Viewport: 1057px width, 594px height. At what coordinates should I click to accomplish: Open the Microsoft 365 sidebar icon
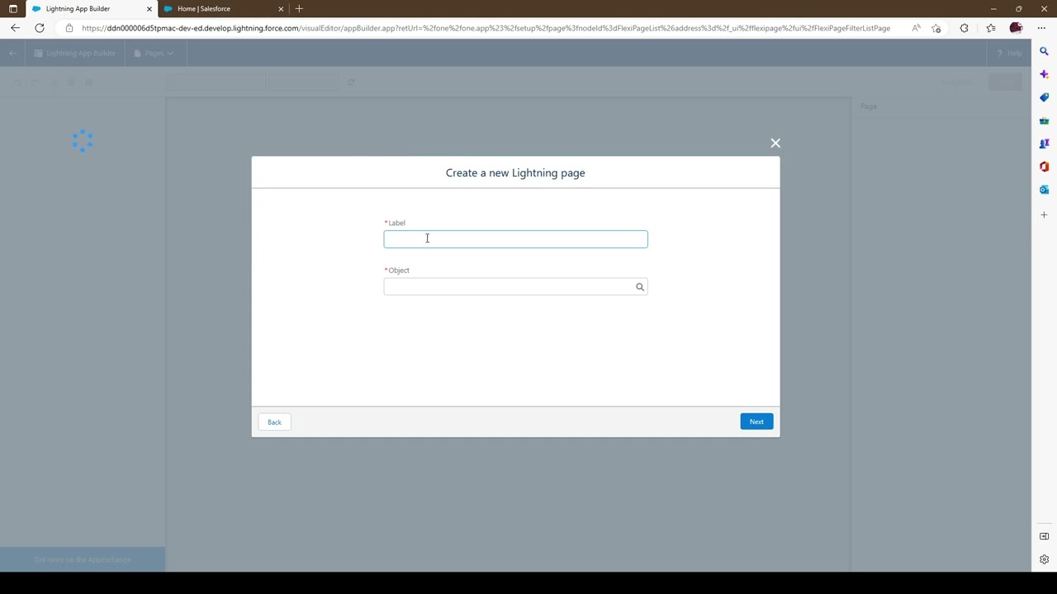click(1044, 167)
